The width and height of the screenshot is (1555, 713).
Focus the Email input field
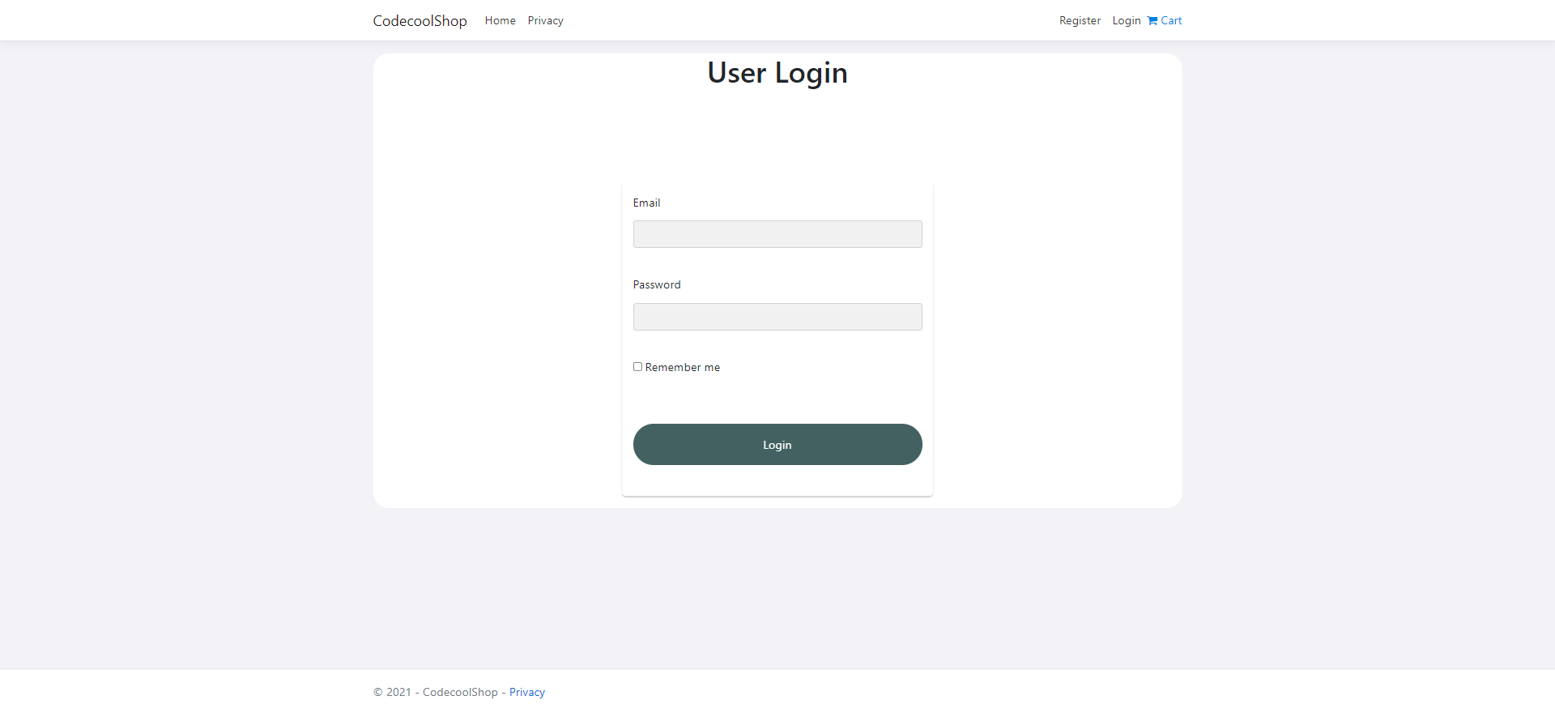click(x=777, y=234)
